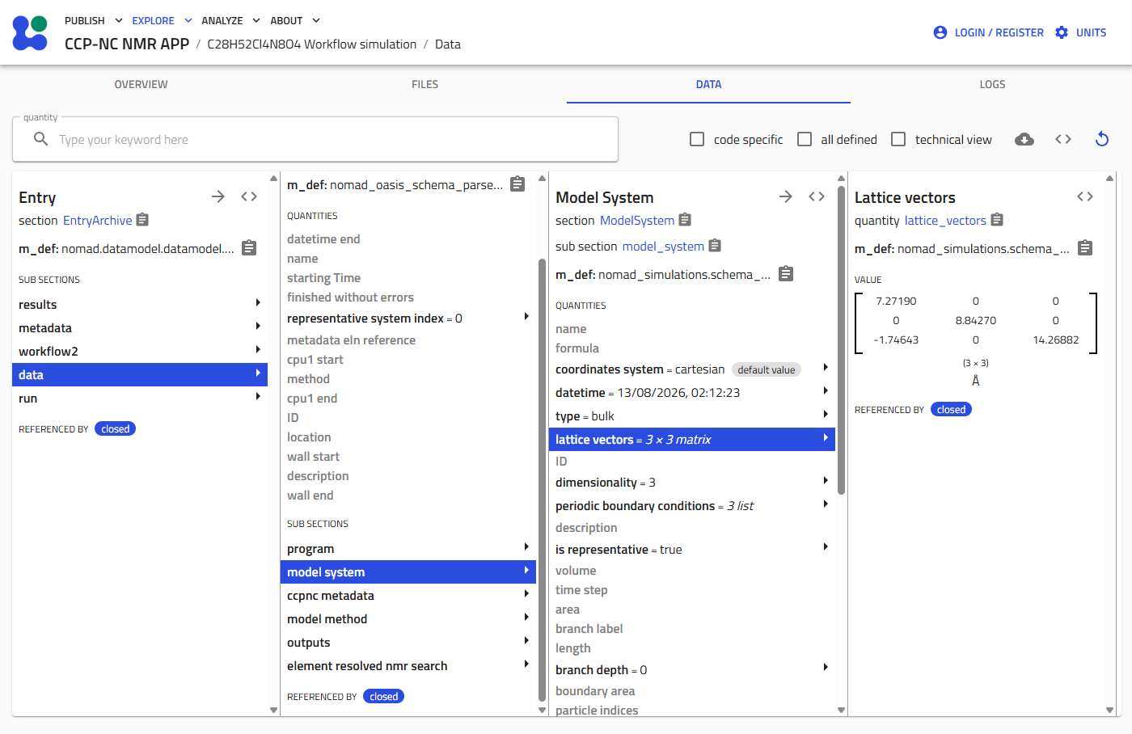Open raw JSON view icon in top toolbar

pos(1063,139)
